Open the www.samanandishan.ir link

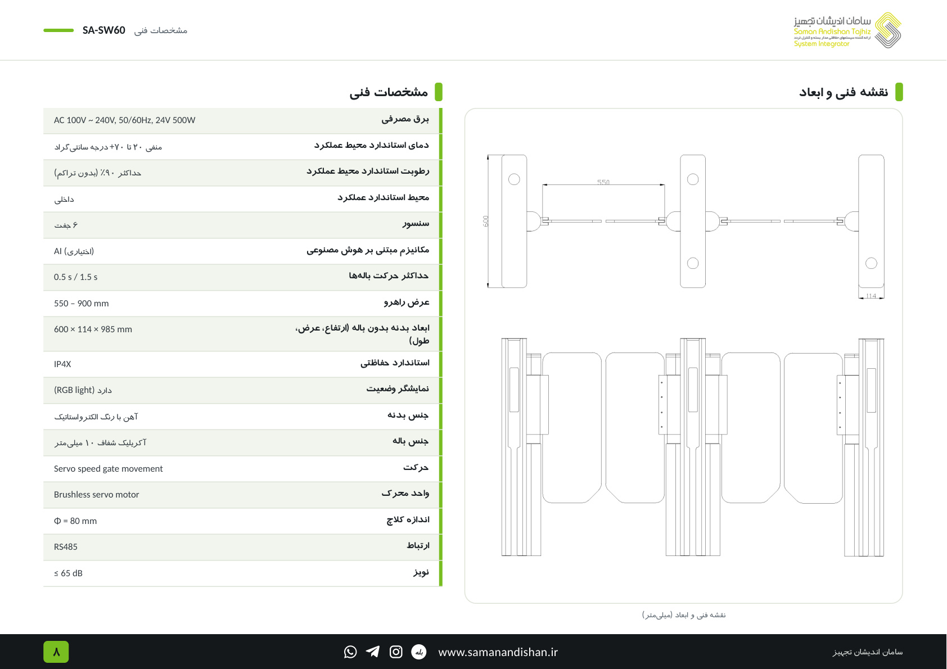[498, 652]
